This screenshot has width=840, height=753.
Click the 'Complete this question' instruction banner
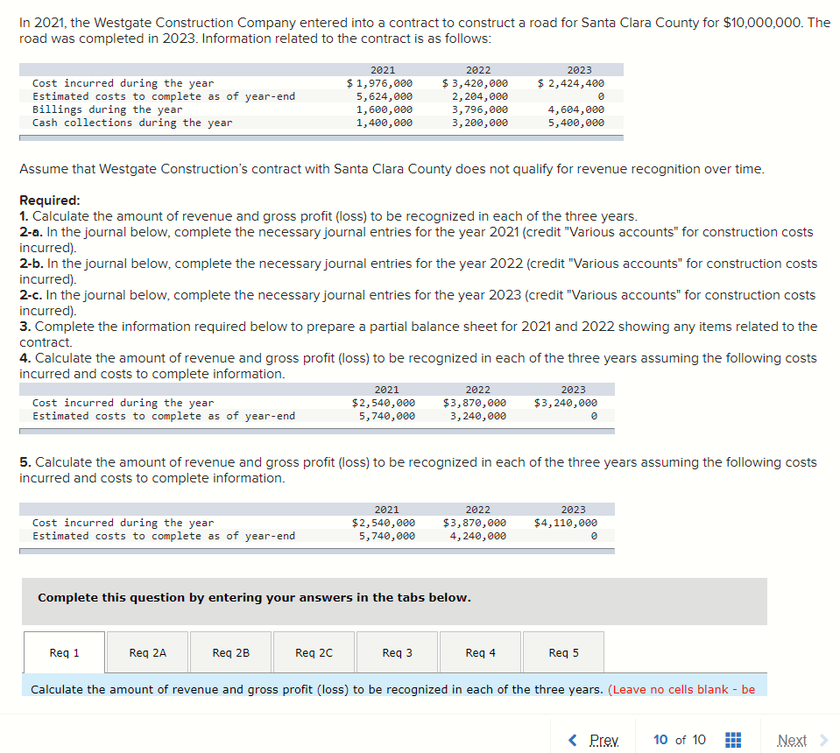click(x=394, y=601)
